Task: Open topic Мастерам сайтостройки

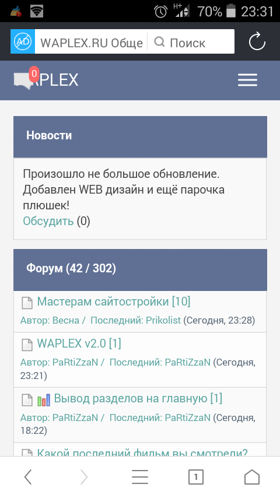Action: pos(114,301)
